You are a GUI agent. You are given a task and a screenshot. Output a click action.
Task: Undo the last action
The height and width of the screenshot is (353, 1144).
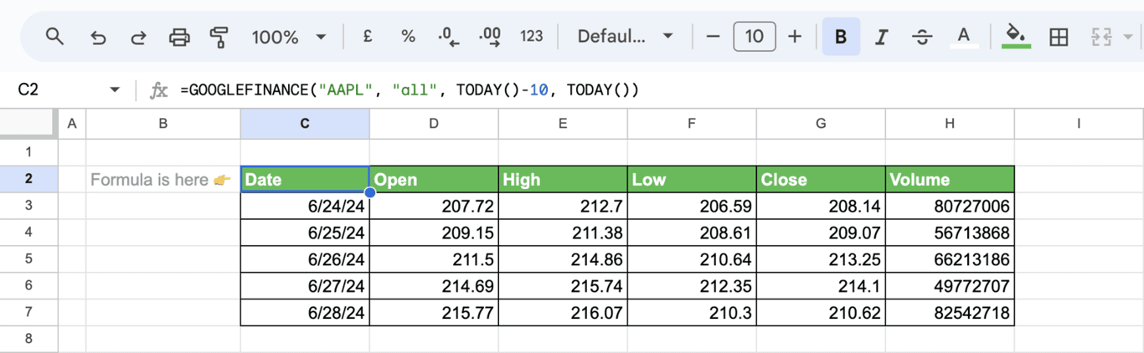[98, 37]
